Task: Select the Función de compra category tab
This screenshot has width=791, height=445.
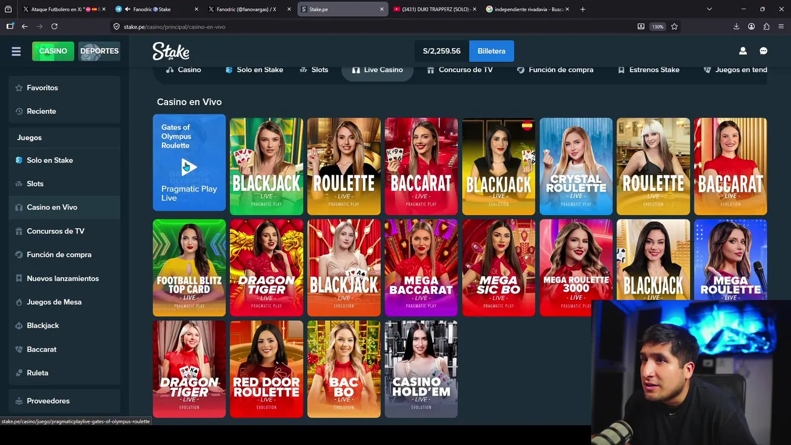Action: tap(555, 70)
